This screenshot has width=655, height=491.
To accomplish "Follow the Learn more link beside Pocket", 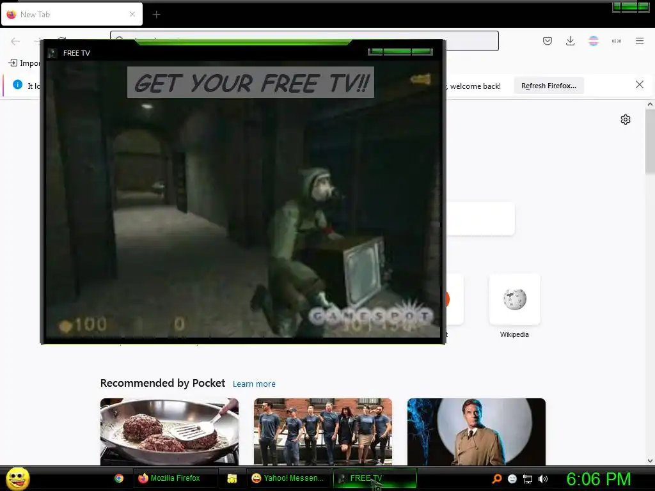I will coord(254,384).
